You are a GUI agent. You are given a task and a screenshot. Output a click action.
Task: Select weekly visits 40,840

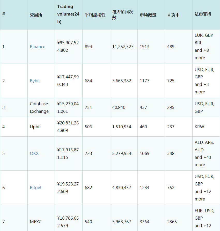click(x=119, y=107)
